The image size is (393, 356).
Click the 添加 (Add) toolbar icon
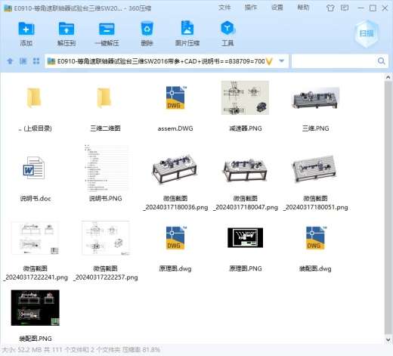pos(26,29)
